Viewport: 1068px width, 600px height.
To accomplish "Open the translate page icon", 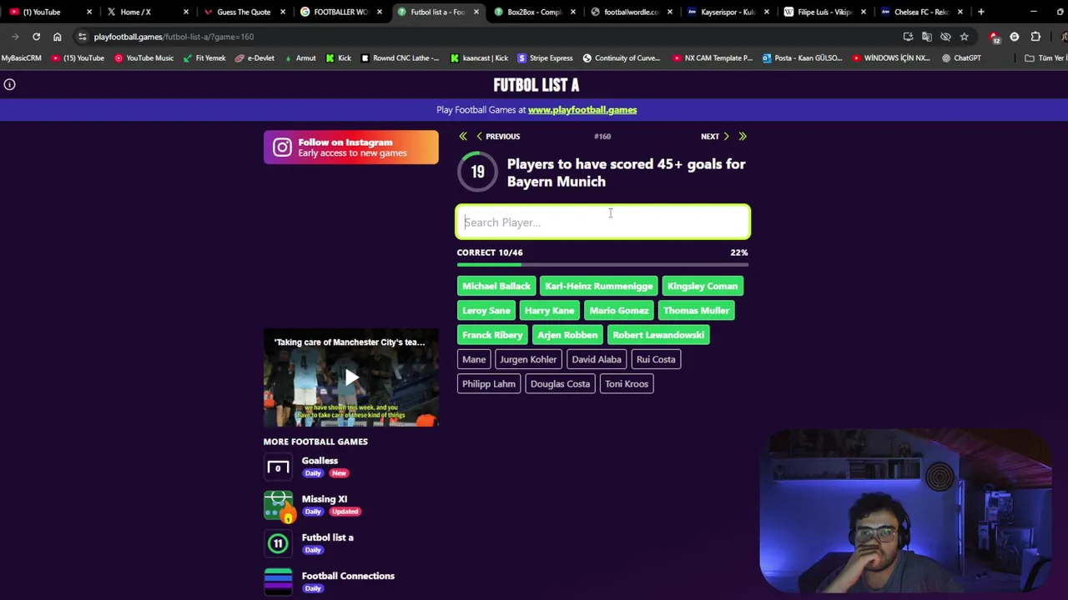I will coord(926,37).
